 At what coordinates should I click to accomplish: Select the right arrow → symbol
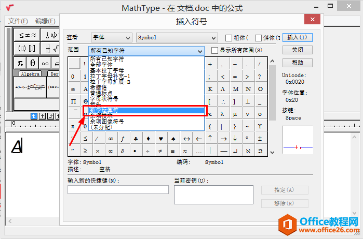223,139
